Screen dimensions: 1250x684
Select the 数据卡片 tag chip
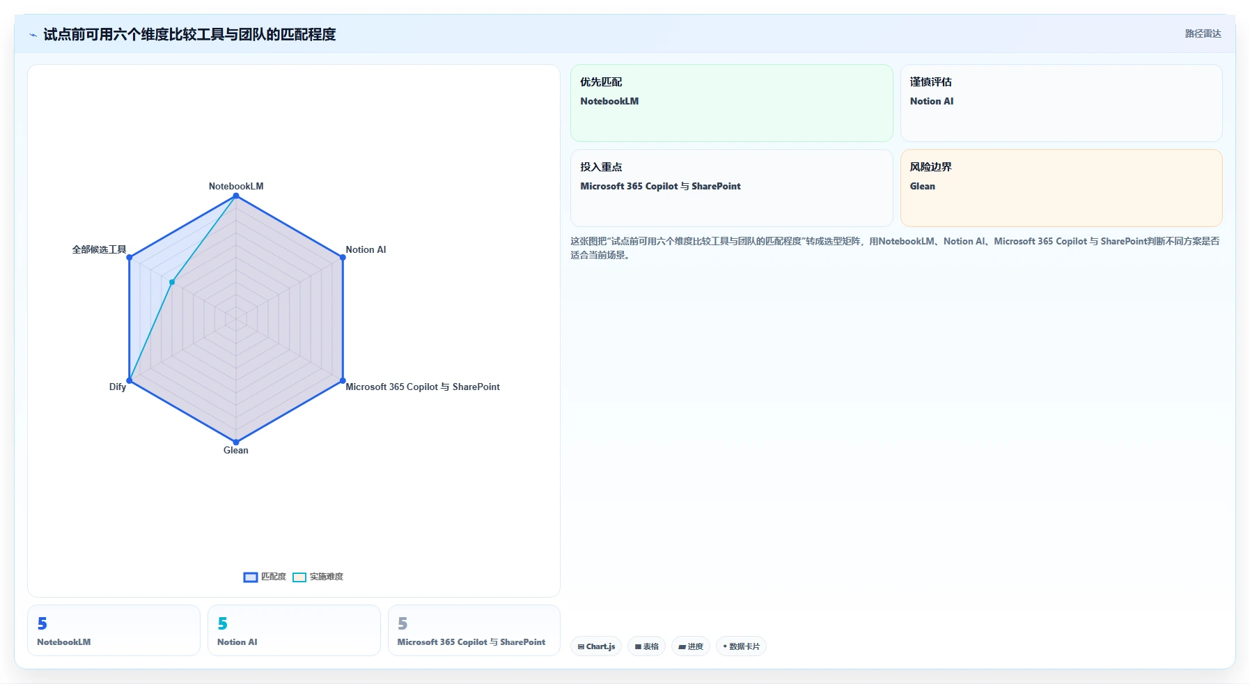tap(741, 646)
